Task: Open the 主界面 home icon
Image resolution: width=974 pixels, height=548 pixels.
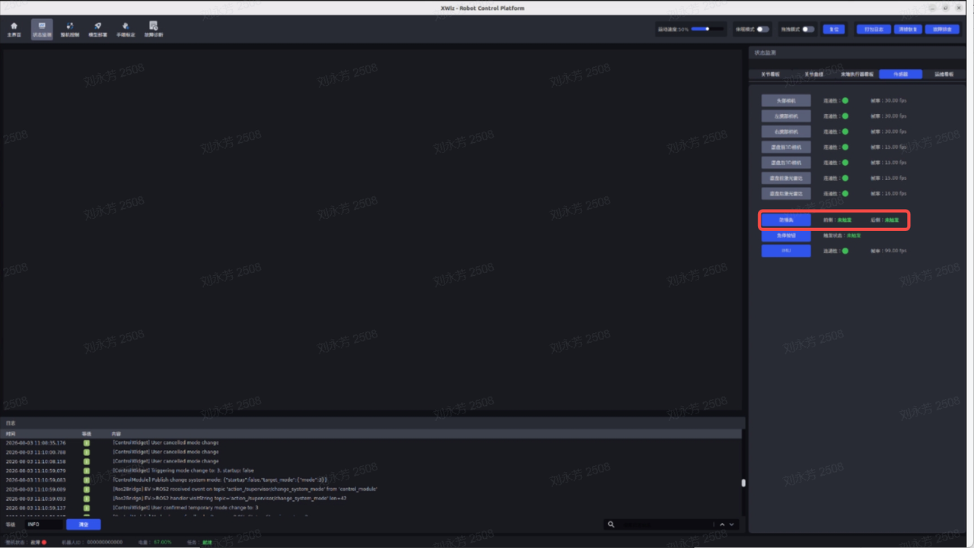Action: [x=14, y=30]
